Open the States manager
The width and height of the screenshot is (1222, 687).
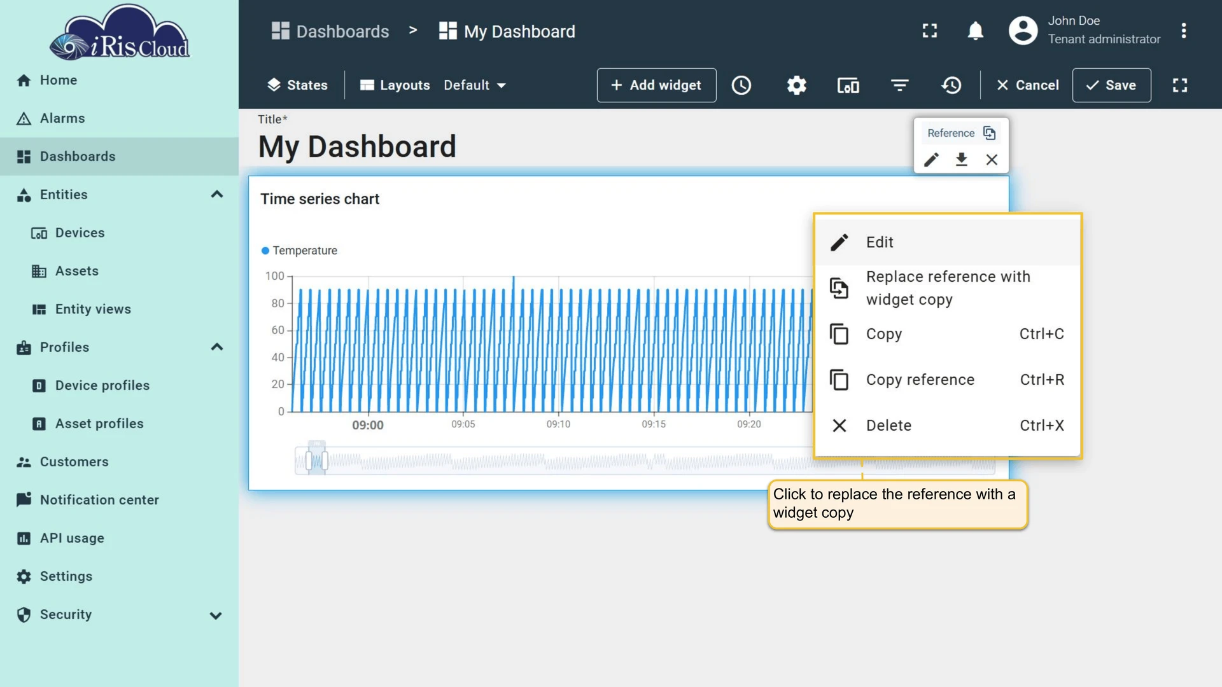[297, 85]
